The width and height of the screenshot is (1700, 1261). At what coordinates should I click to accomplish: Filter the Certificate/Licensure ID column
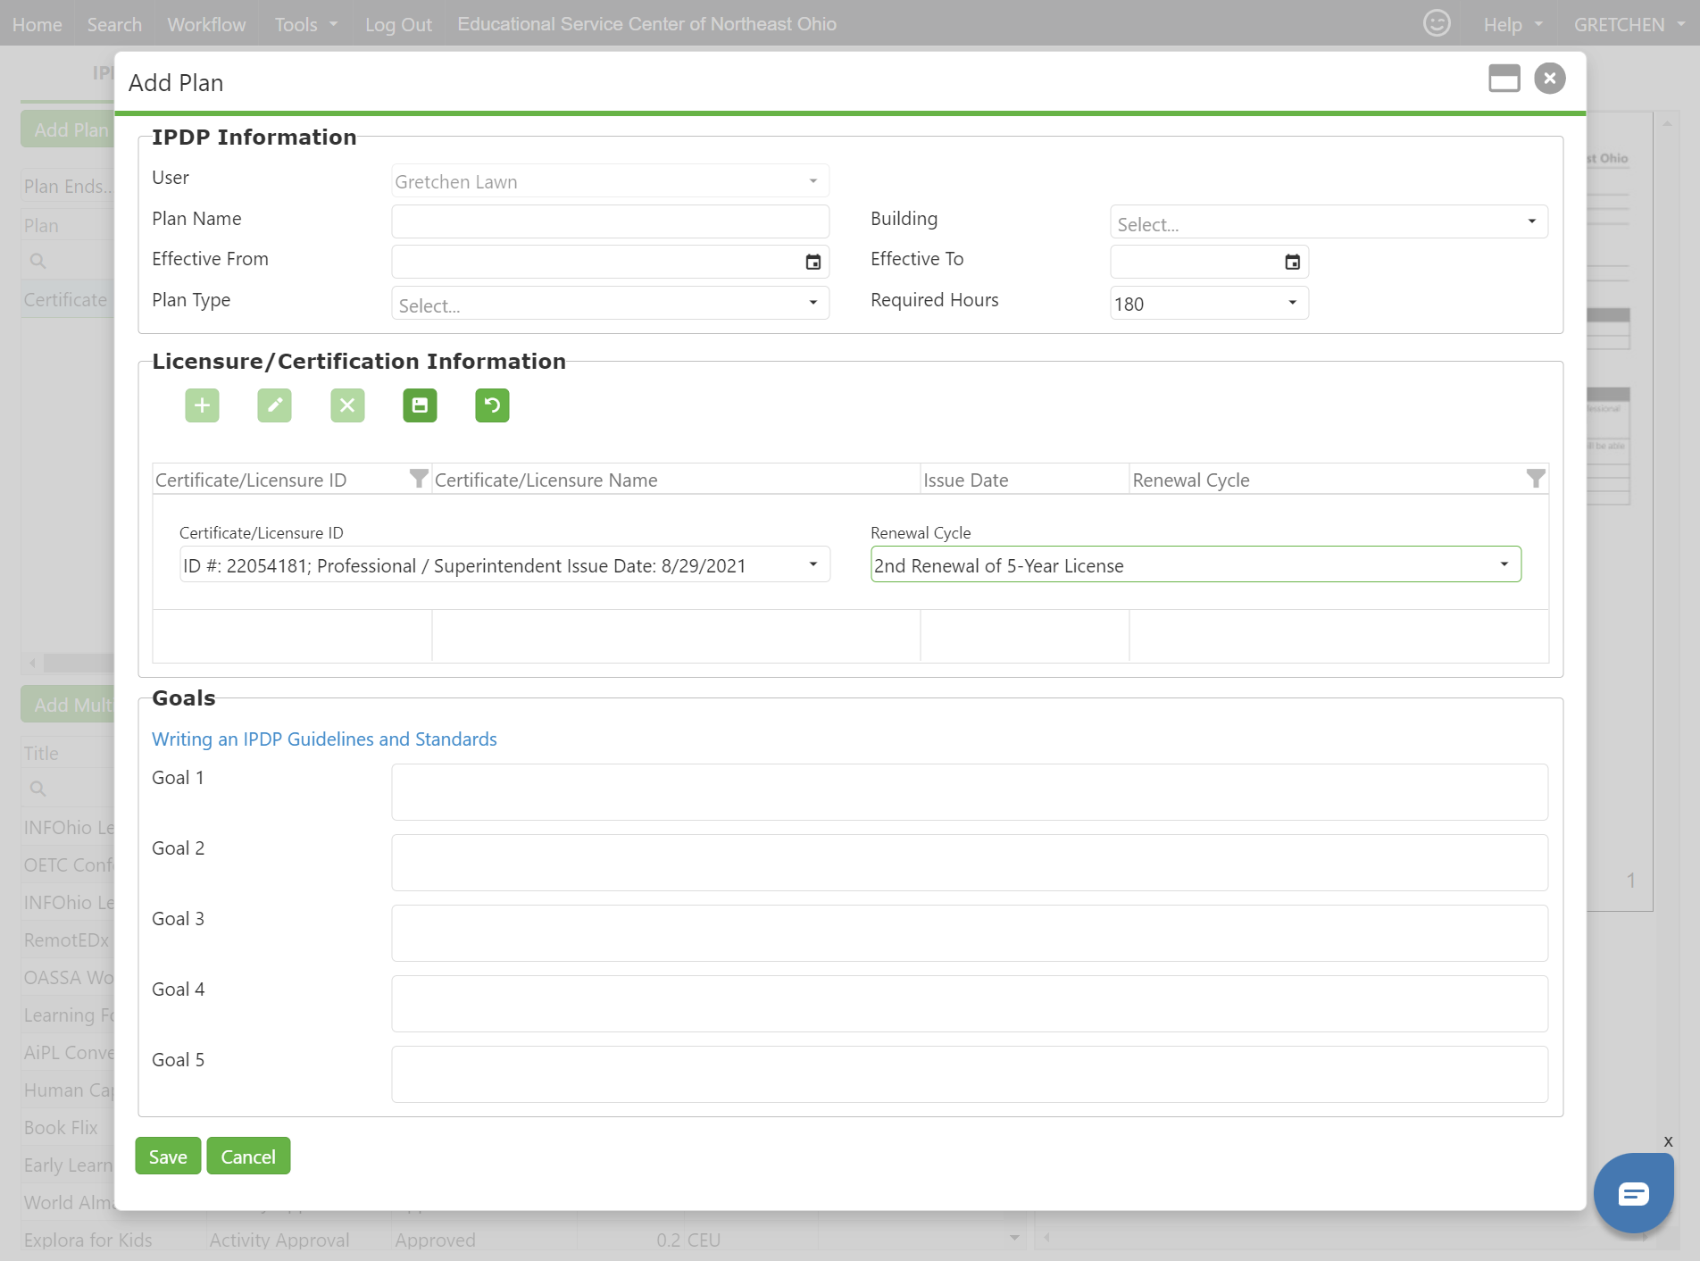(418, 479)
